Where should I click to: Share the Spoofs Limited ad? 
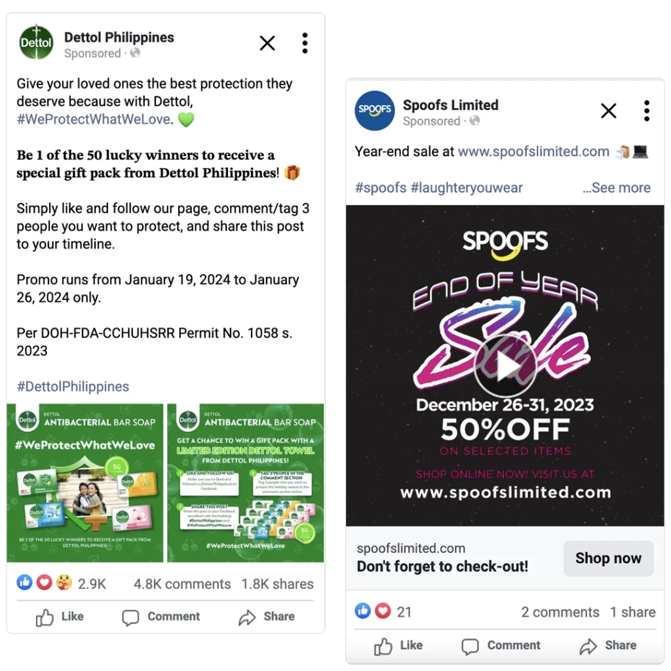coord(607,645)
